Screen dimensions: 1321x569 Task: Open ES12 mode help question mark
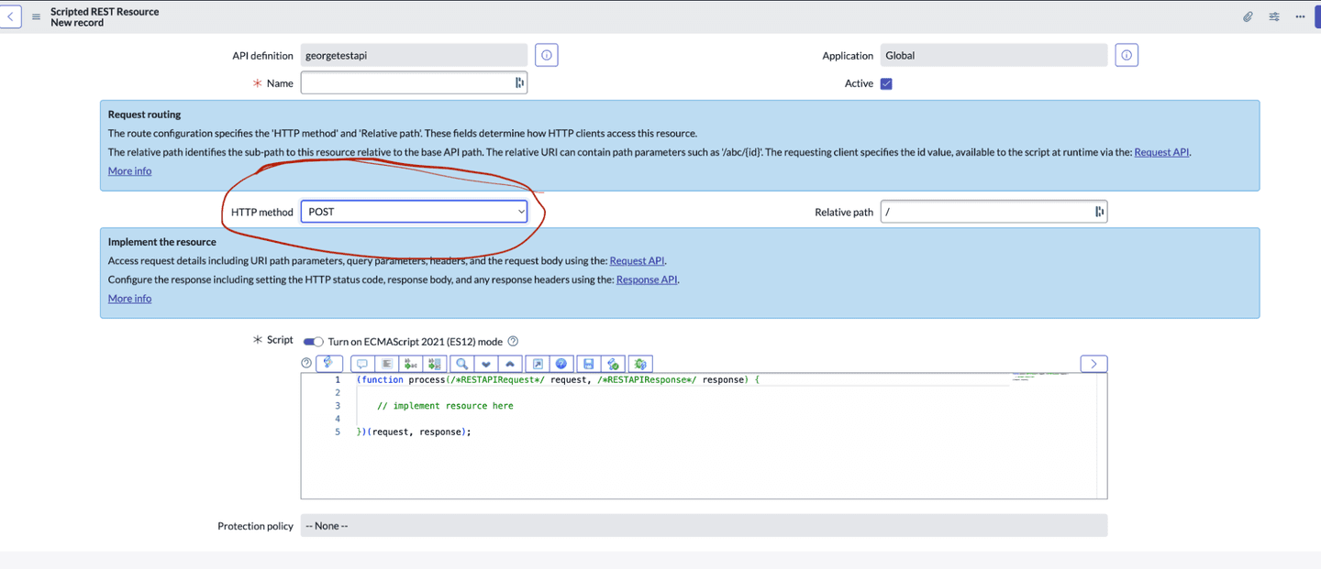point(513,341)
